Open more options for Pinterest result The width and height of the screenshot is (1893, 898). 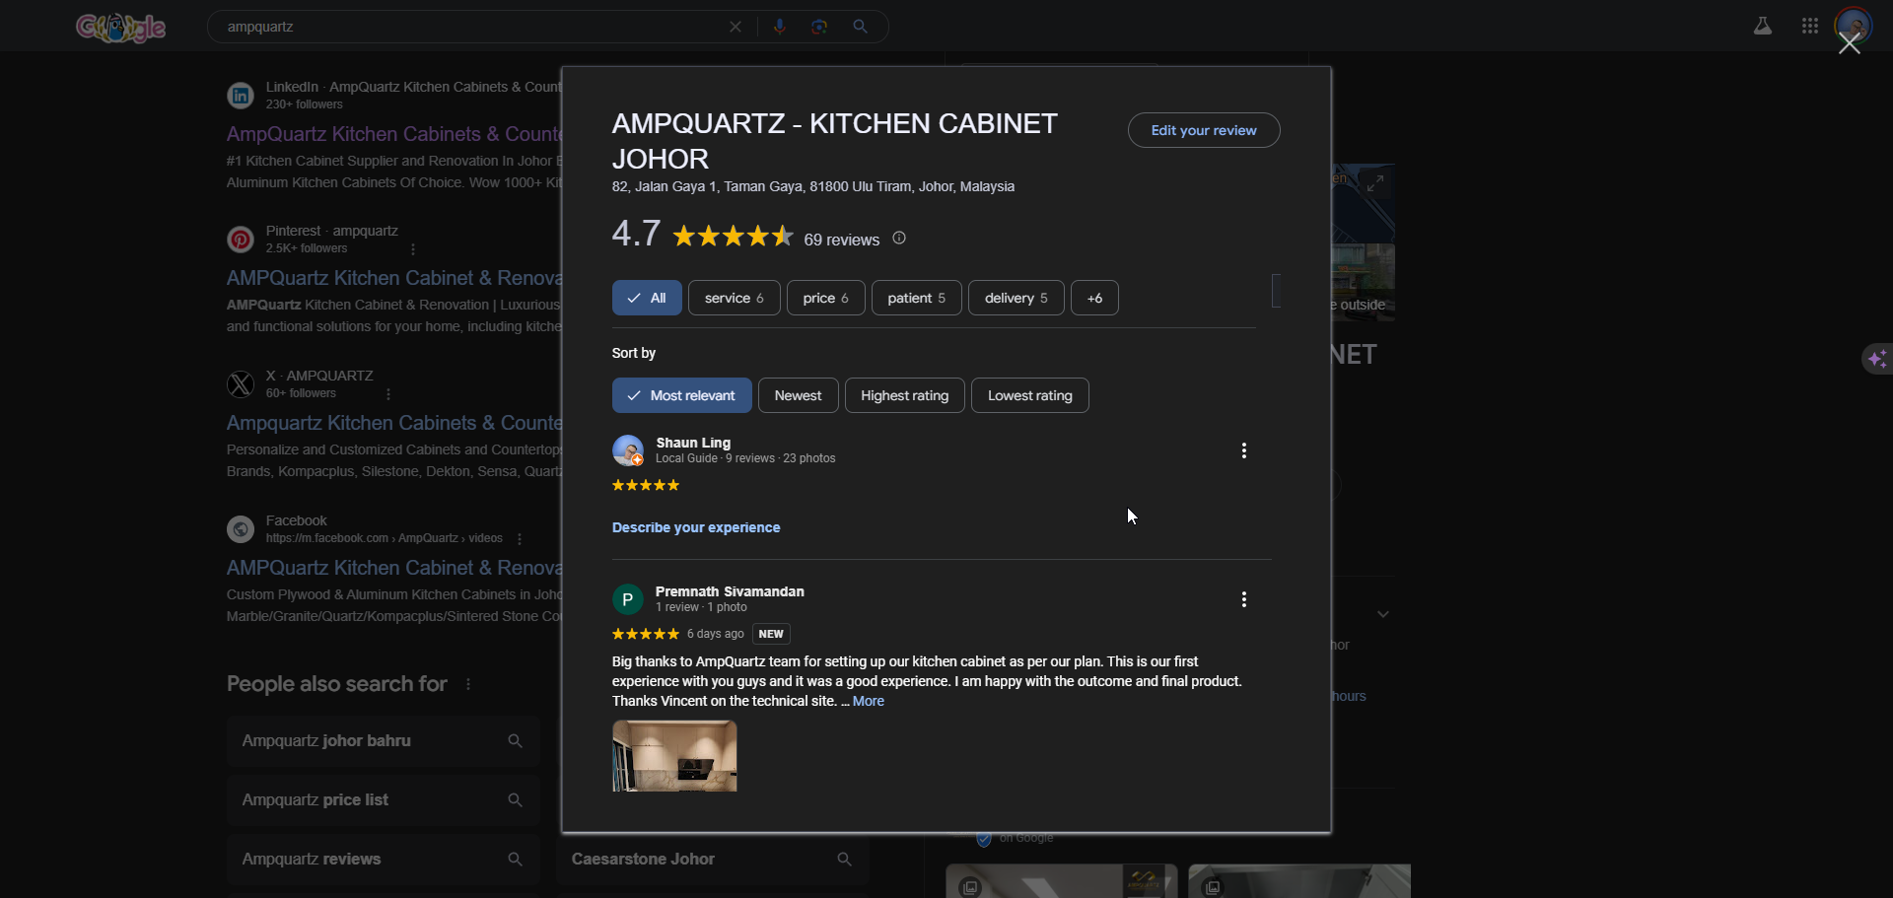[413, 249]
